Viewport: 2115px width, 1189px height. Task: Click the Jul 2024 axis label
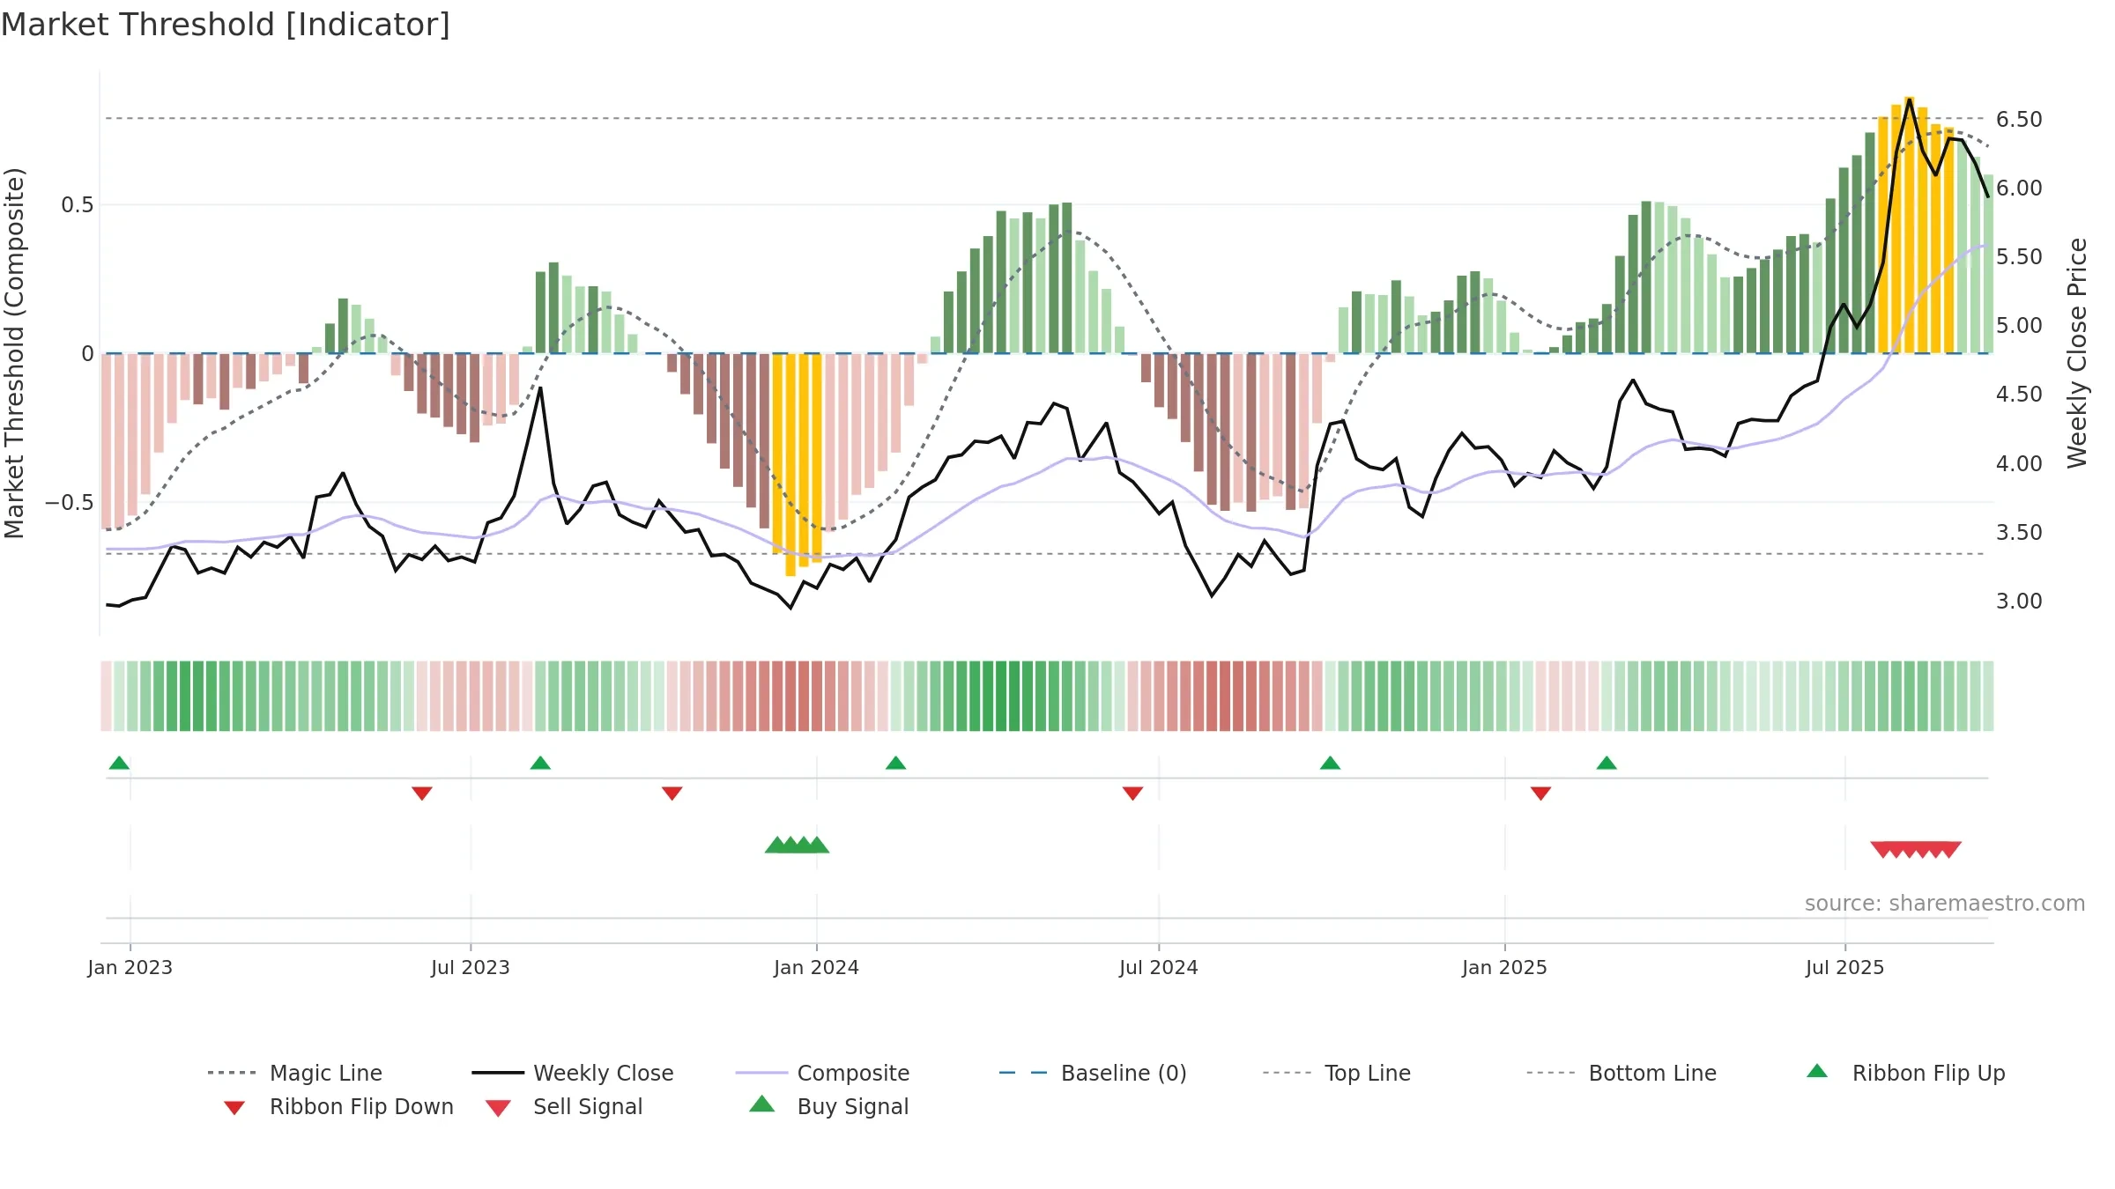pos(1159,967)
